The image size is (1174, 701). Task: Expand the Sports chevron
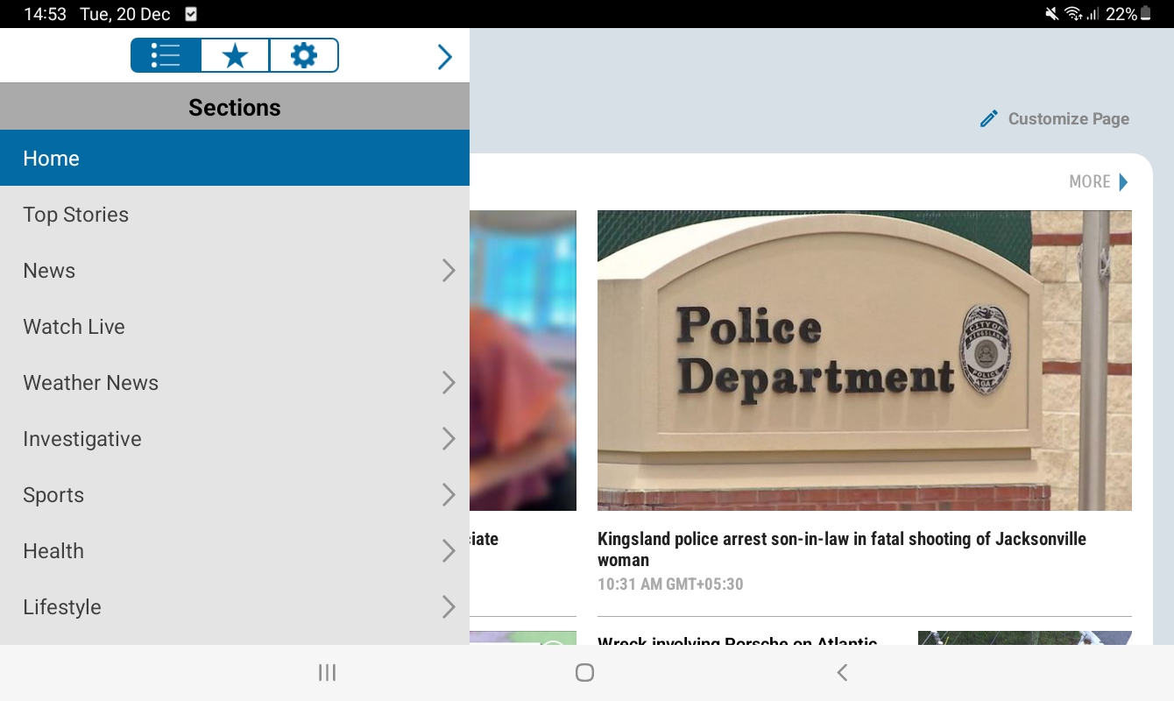coord(449,495)
